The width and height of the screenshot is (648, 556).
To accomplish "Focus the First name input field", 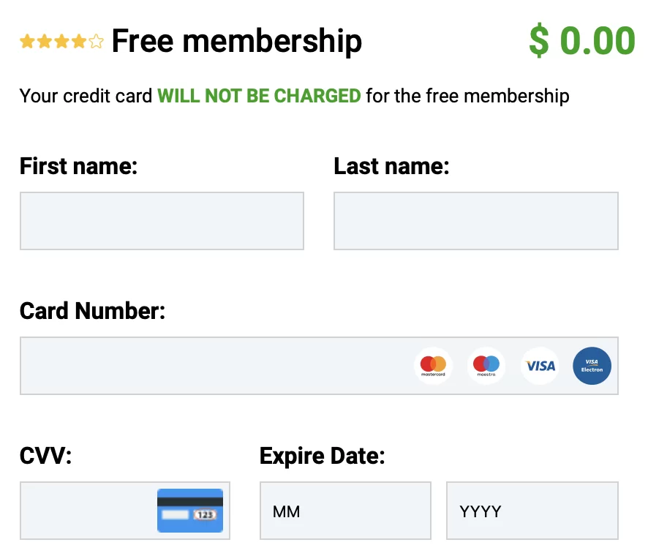I will point(162,221).
